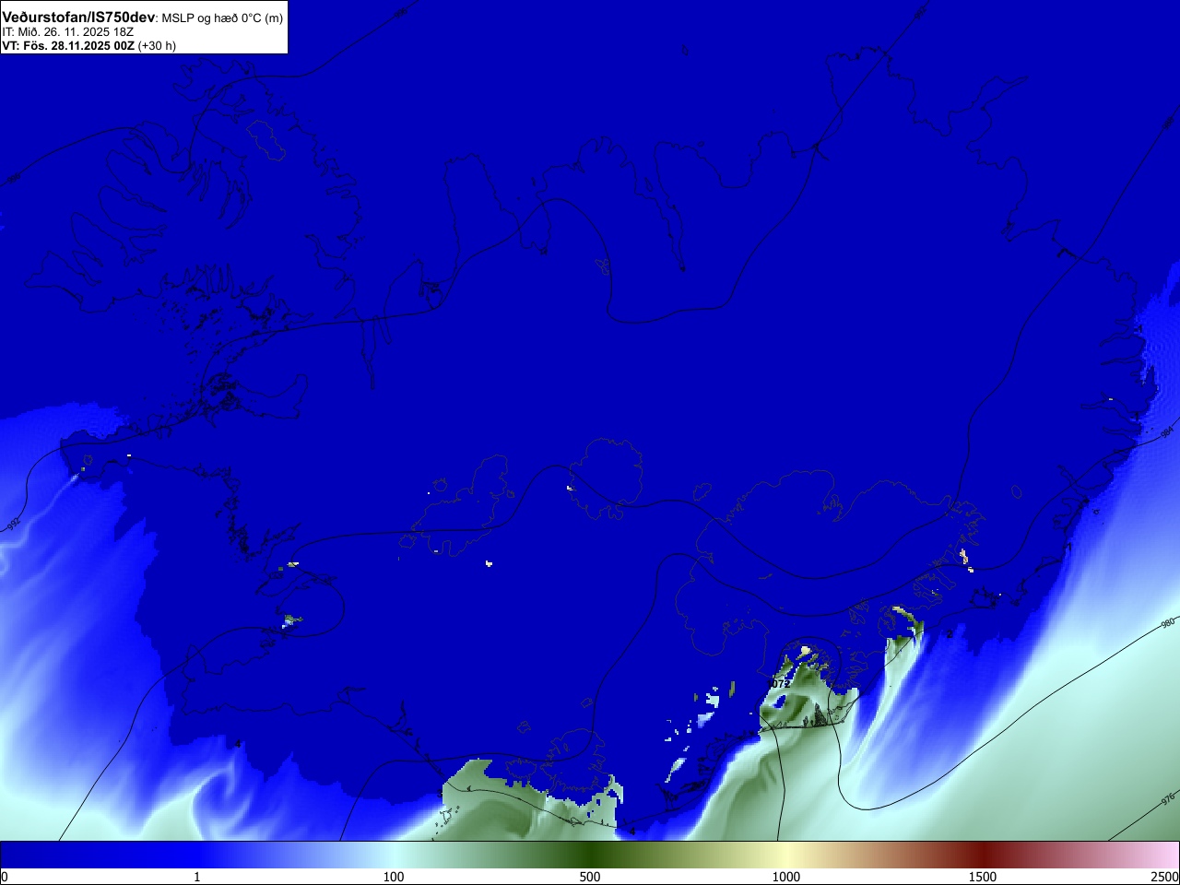Click the 100 label on the color scale
1180x885 pixels.
(x=394, y=877)
